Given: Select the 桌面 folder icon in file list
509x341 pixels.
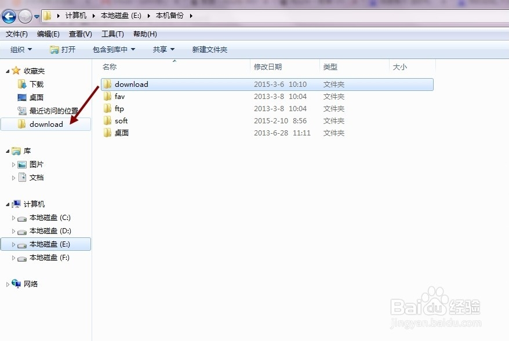Looking at the screenshot, I should (107, 133).
